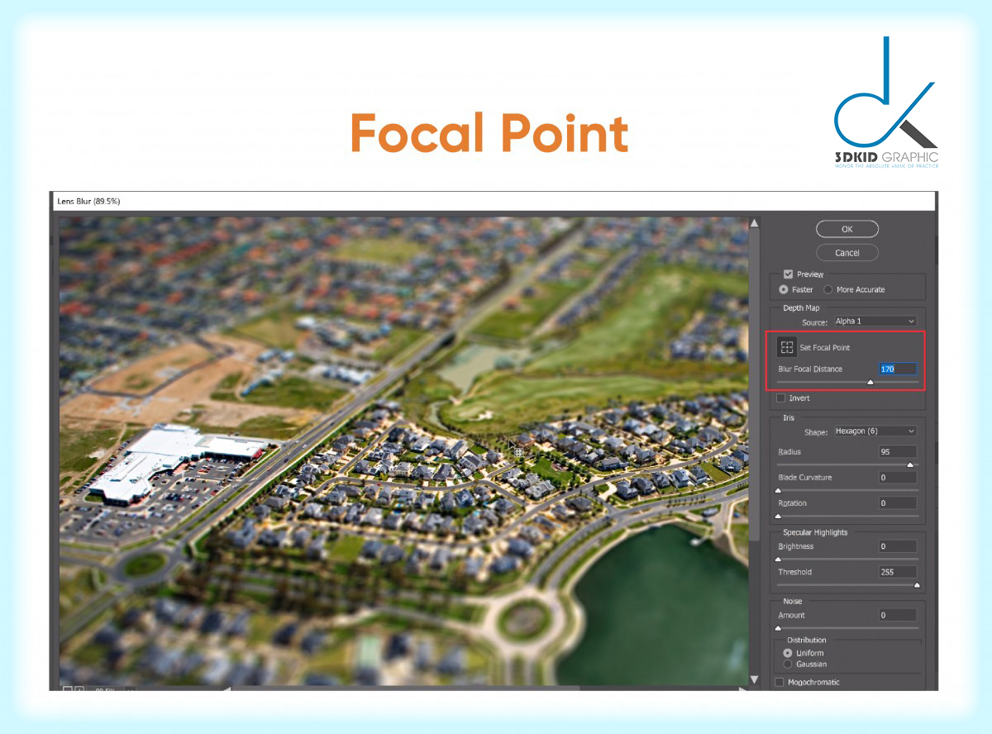
Task: Open the Depth Map Source dropdown showing Alpha 1
Action: (x=875, y=321)
